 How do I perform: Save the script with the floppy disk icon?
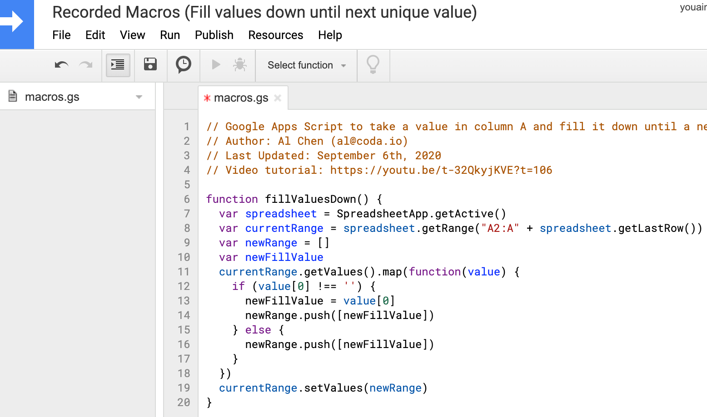click(150, 64)
